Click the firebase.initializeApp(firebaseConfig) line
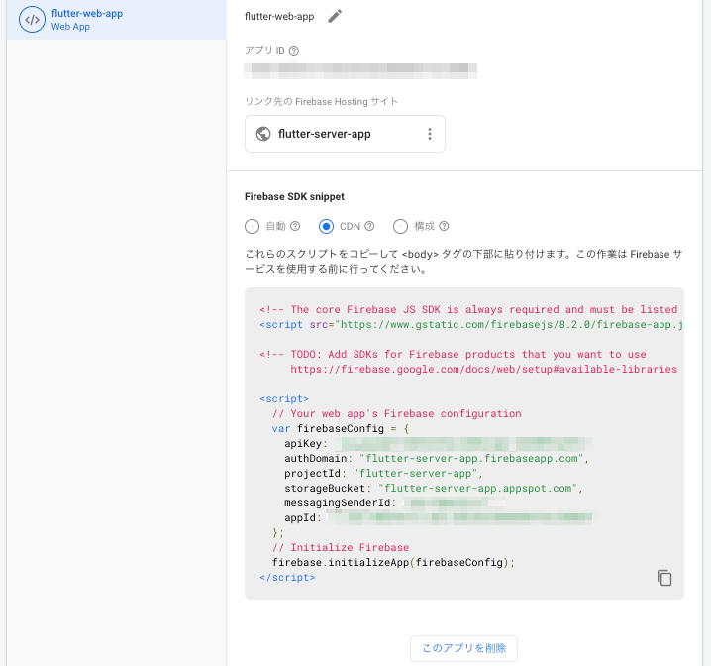 point(393,563)
